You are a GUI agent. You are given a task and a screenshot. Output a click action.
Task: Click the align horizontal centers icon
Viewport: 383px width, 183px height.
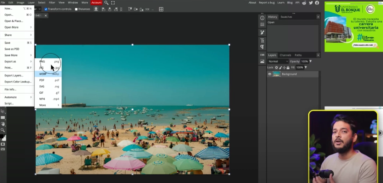tap(110, 9)
